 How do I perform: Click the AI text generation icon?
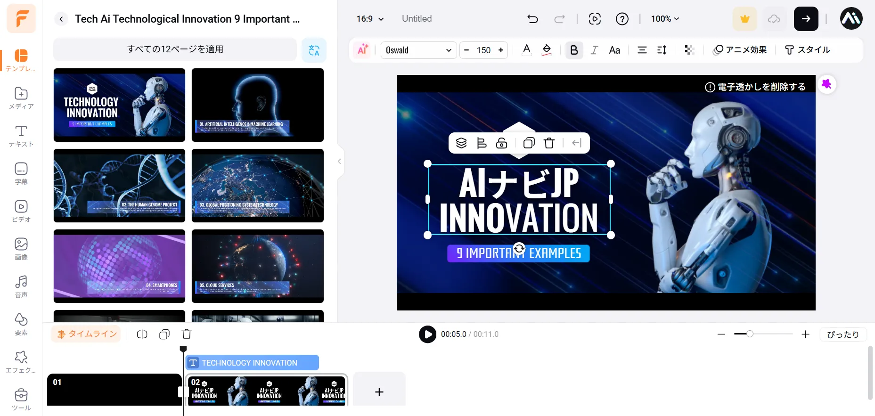point(363,50)
